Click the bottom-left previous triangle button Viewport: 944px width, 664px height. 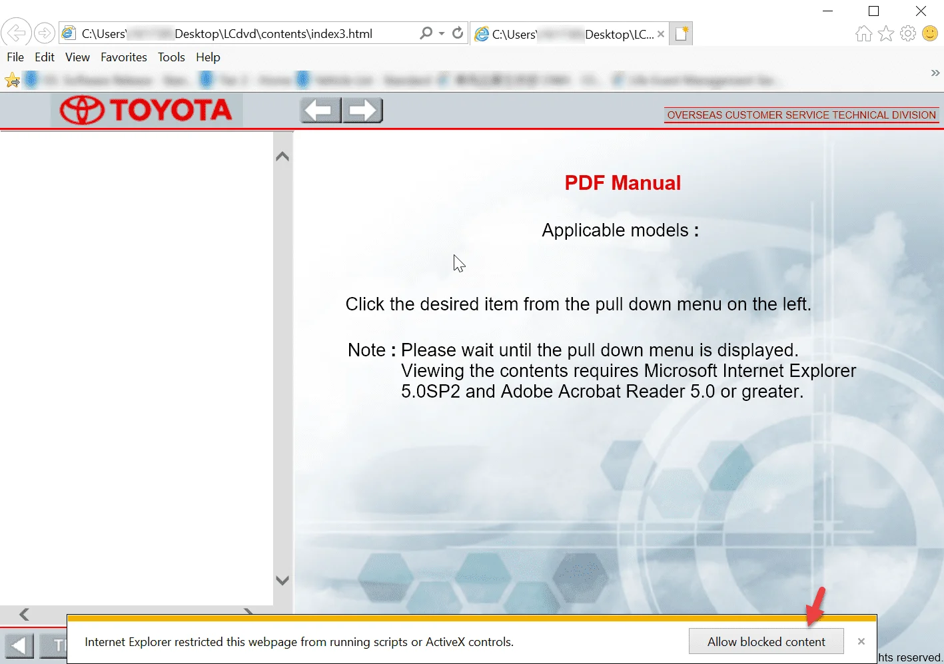point(19,646)
